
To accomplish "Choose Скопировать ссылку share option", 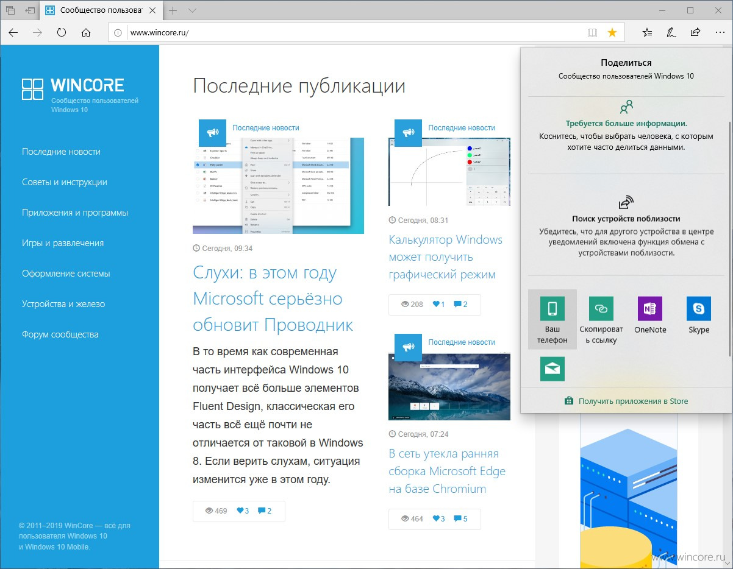I will pyautogui.click(x=601, y=319).
